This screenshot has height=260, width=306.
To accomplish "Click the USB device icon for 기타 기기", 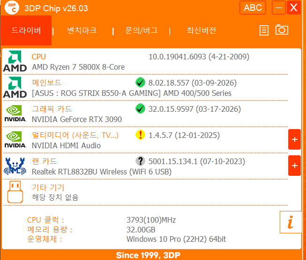I will 15,192.
